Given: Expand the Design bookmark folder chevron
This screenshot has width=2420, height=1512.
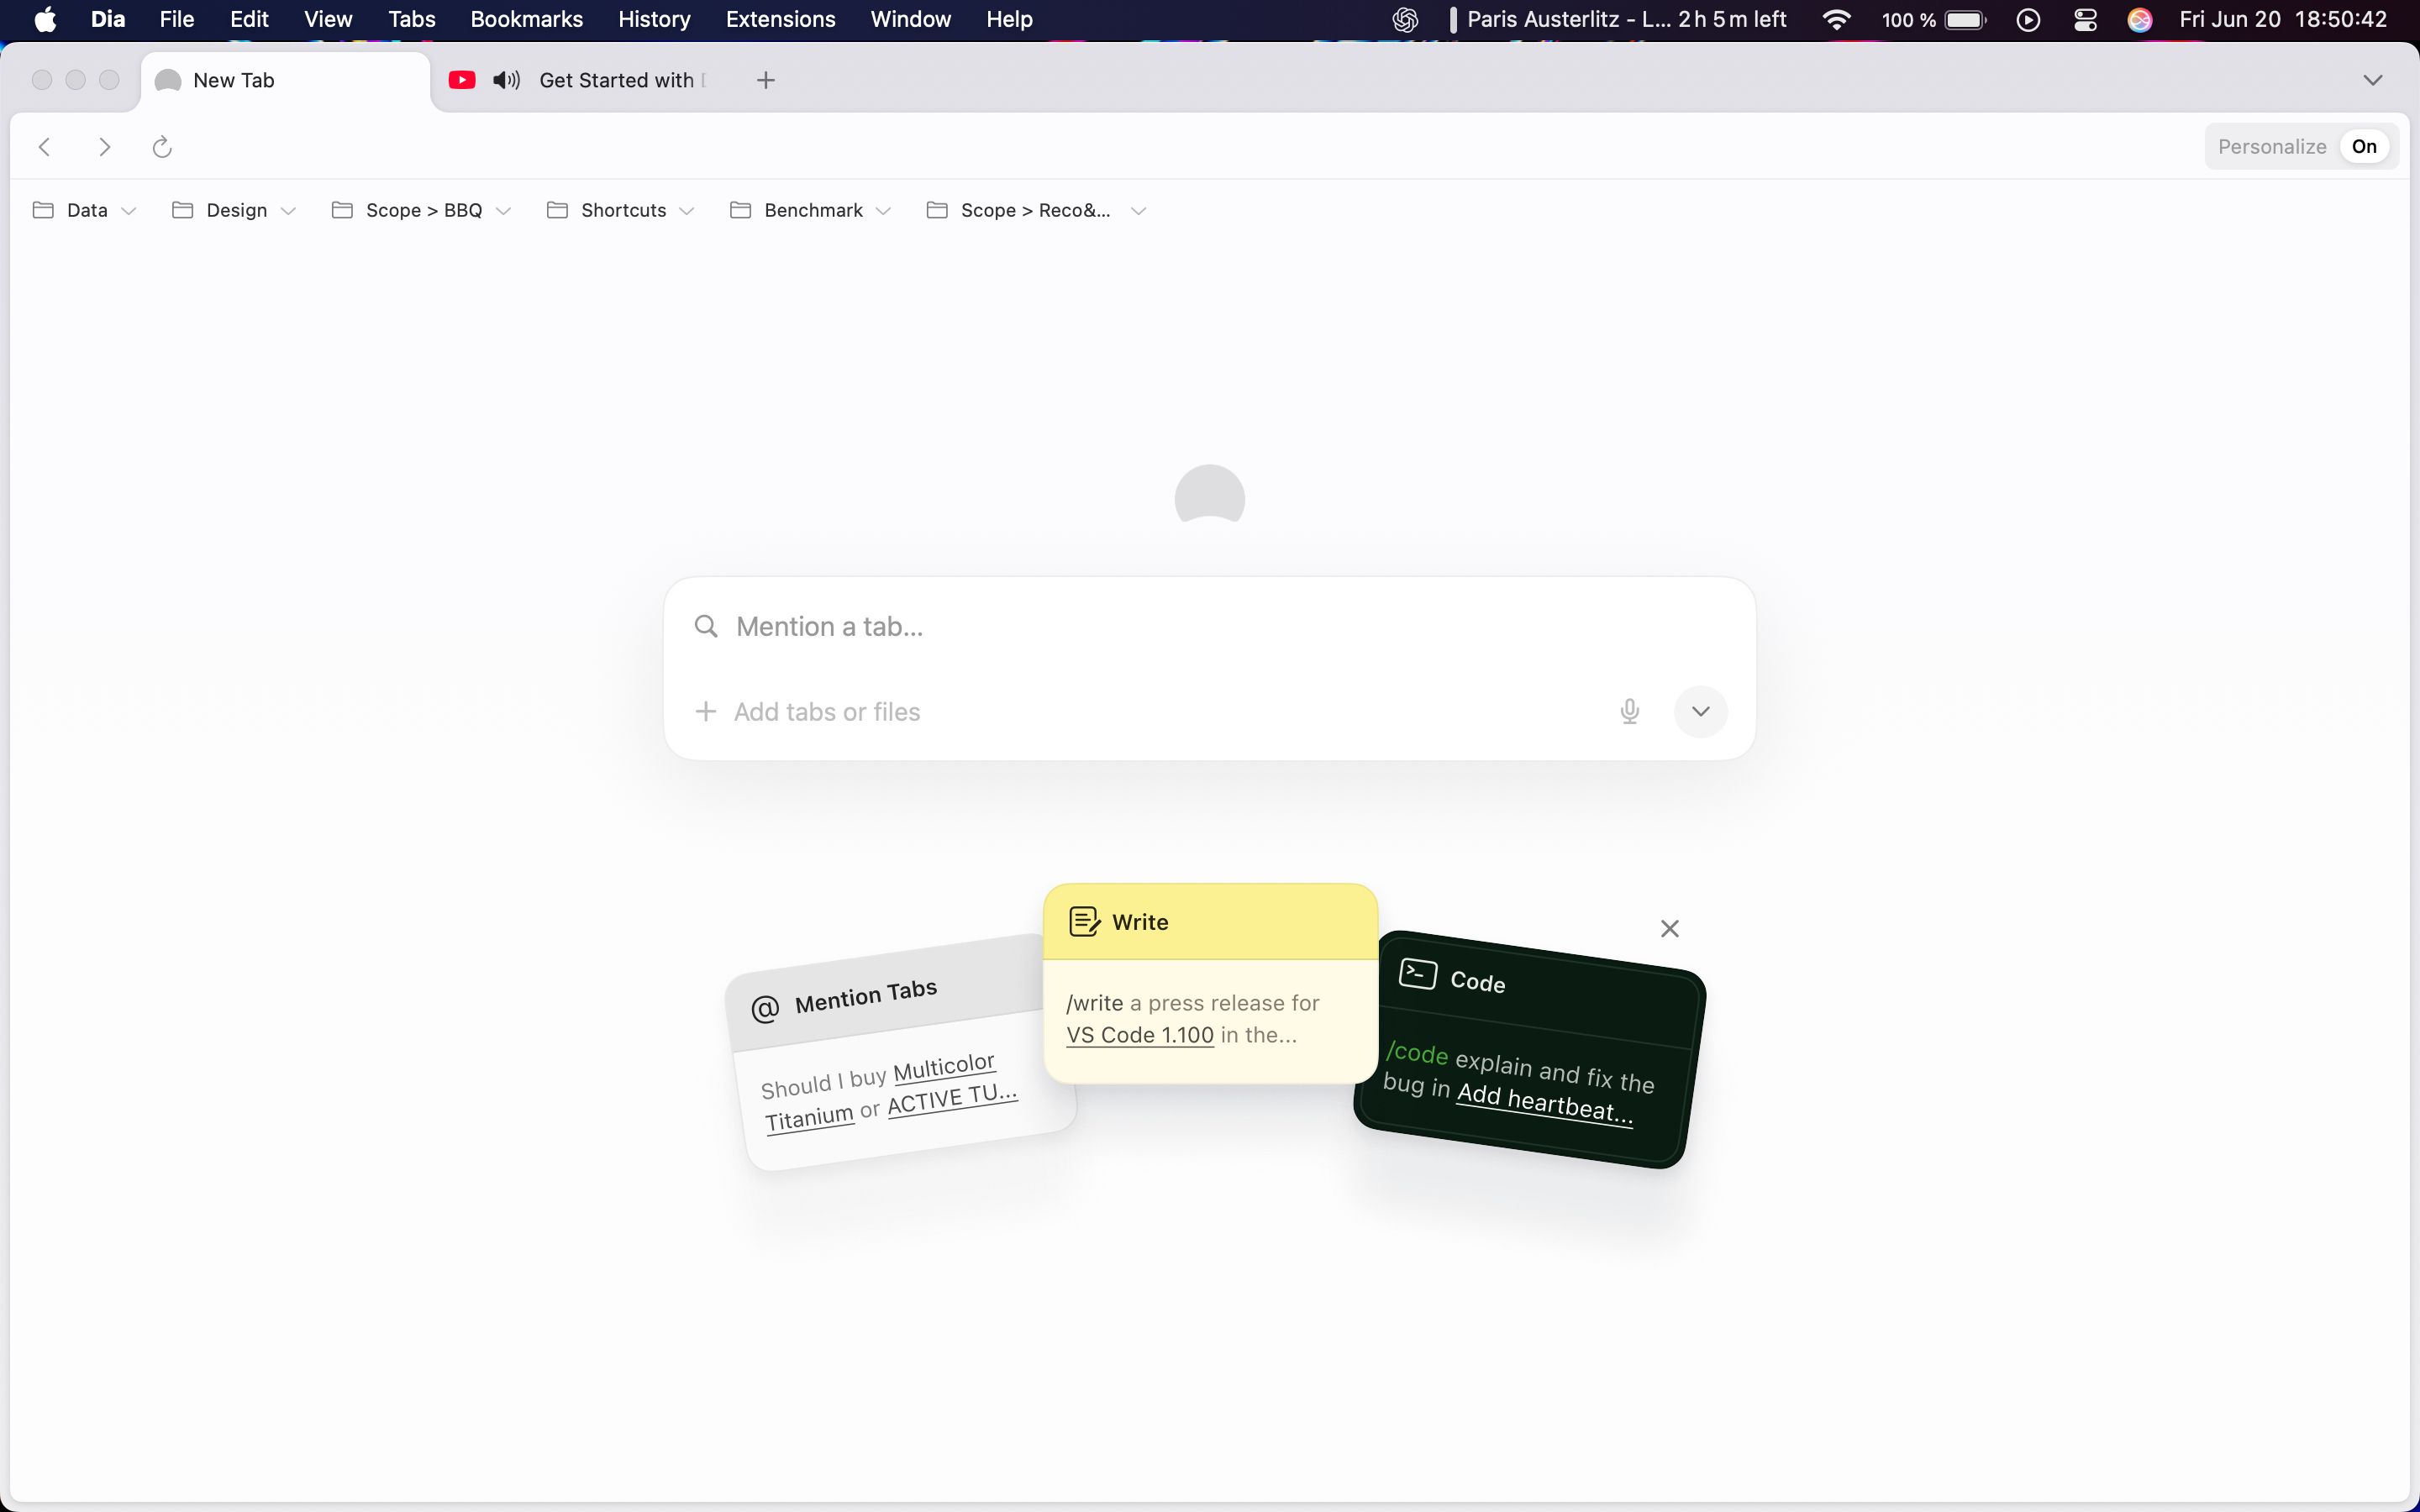Looking at the screenshot, I should coord(288,211).
